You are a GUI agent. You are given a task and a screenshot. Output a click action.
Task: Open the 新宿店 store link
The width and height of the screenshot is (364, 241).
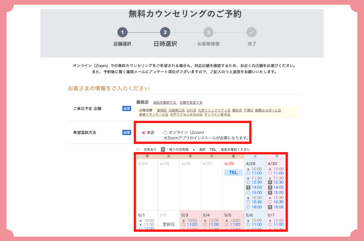click(x=161, y=110)
